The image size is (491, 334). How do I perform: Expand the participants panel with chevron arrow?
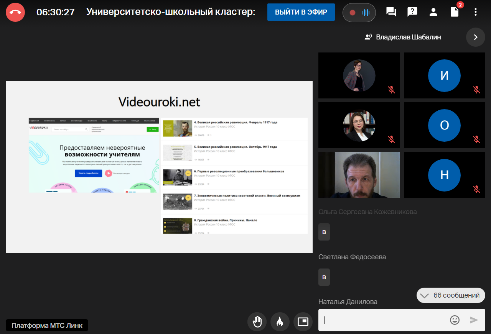point(476,37)
